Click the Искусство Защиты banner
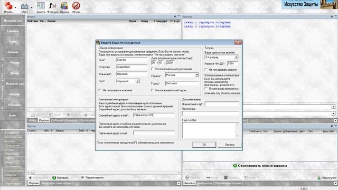The height and width of the screenshot is (190, 338). coord(309,4)
